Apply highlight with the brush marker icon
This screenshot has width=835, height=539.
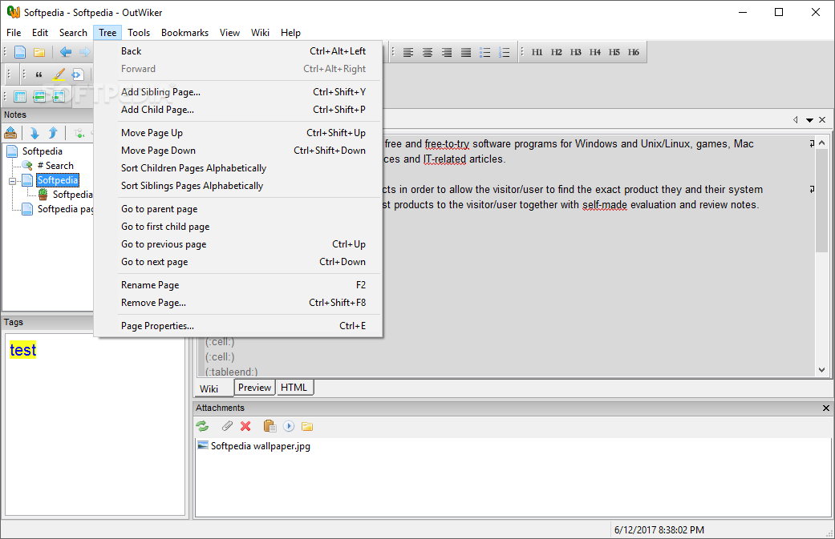[59, 74]
